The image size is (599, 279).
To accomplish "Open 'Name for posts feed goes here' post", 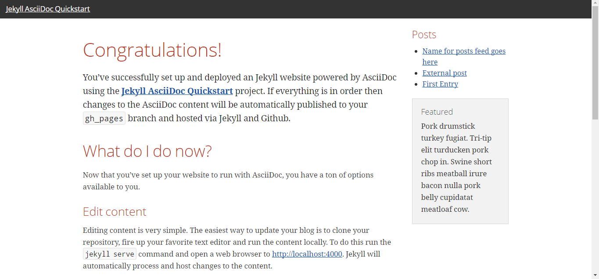I will tap(464, 57).
